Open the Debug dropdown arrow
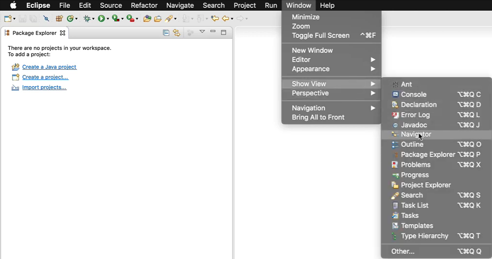This screenshot has width=492, height=259. tap(93, 19)
